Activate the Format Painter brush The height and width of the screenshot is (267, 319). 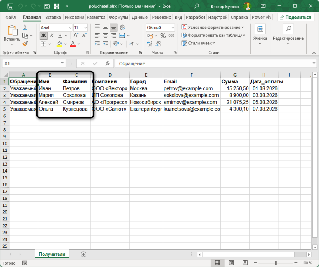point(25,44)
